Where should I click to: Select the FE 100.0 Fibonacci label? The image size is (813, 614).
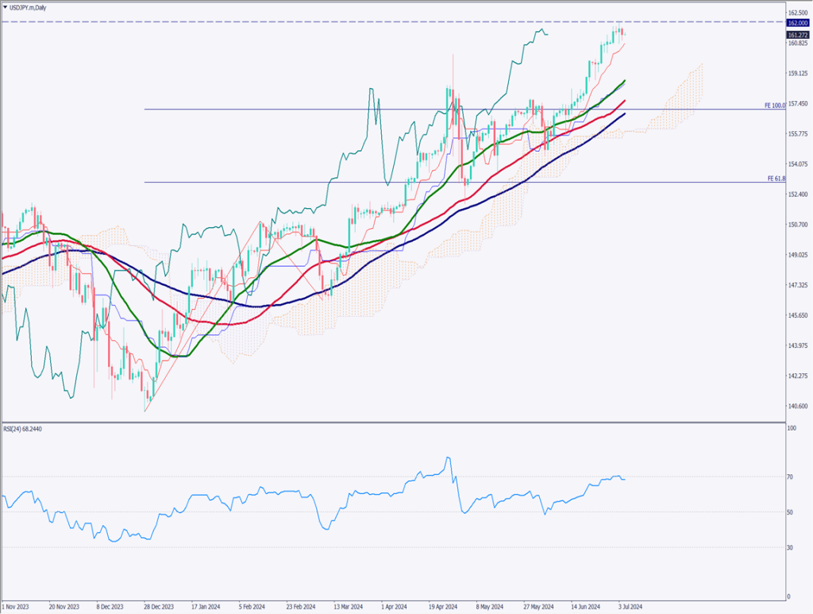(x=774, y=106)
